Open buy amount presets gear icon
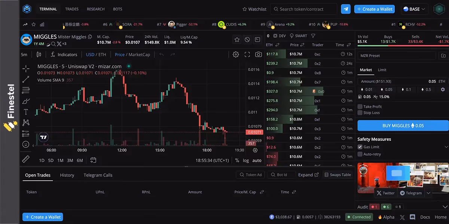Image resolution: width=449 pixels, height=224 pixels. click(x=443, y=90)
